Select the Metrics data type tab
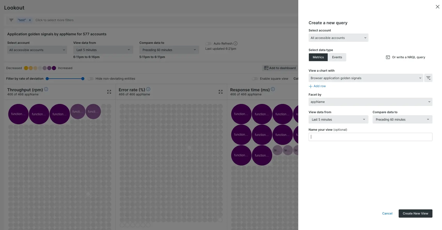The height and width of the screenshot is (230, 442). 318,57
